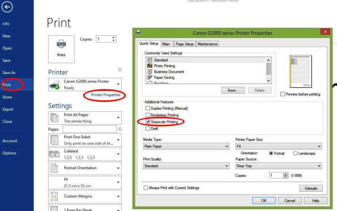This screenshot has height=211, width=337.
Task: Open the Canon G2000 series Printer dropdown
Action: point(118,84)
